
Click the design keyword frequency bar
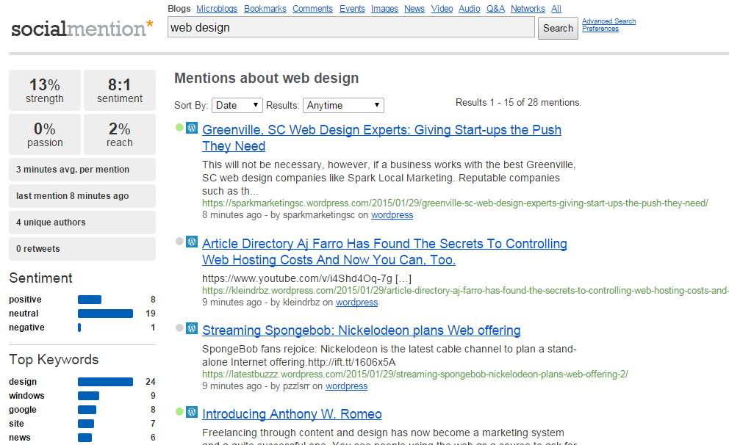(106, 382)
